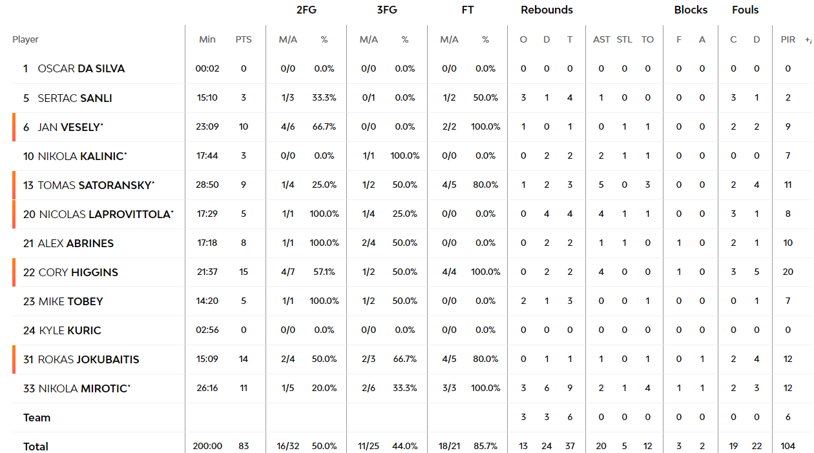Click the AST column header

point(601,39)
